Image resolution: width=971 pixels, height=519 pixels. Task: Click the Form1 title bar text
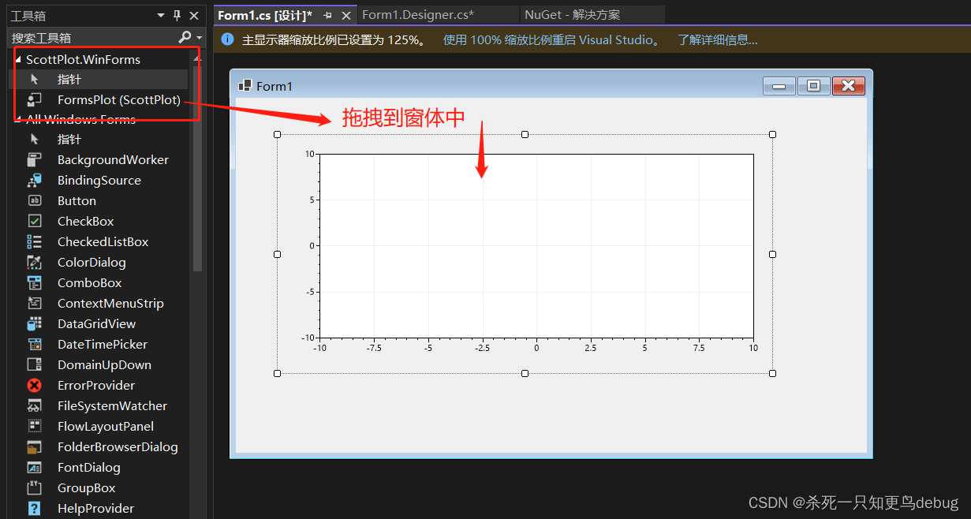274,86
